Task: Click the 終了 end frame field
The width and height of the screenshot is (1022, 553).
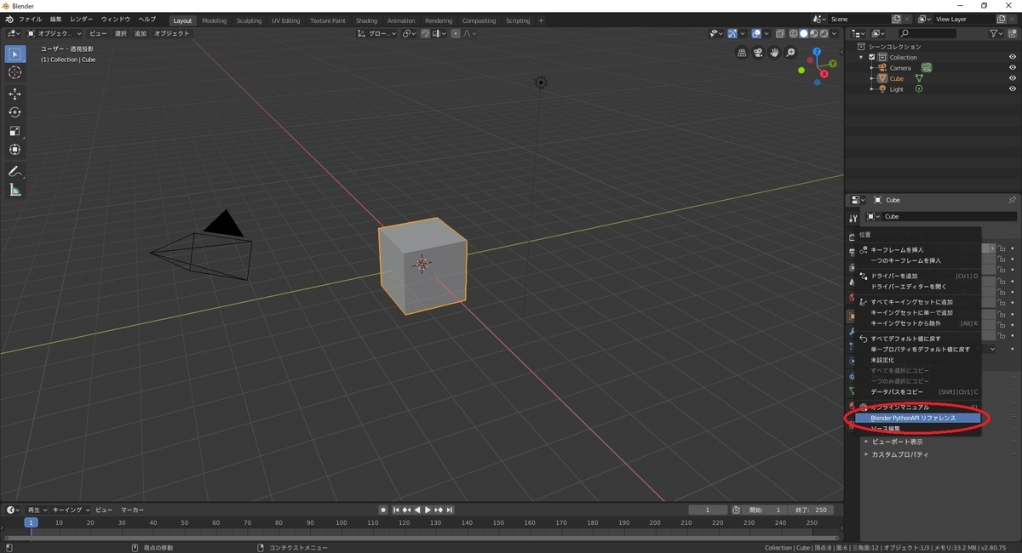Action: pos(812,510)
